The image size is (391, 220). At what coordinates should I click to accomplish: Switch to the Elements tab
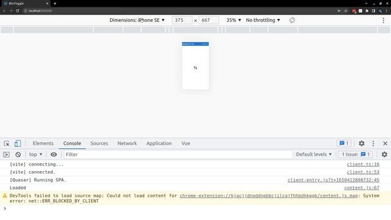tap(43, 144)
